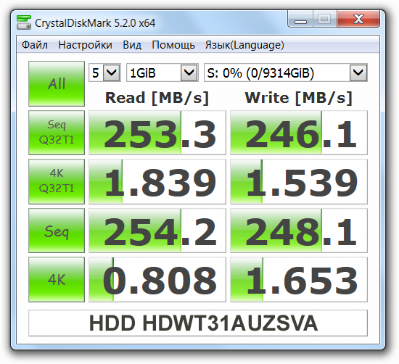Click the CrystalDiskMark app icon in title bar

(24, 22)
